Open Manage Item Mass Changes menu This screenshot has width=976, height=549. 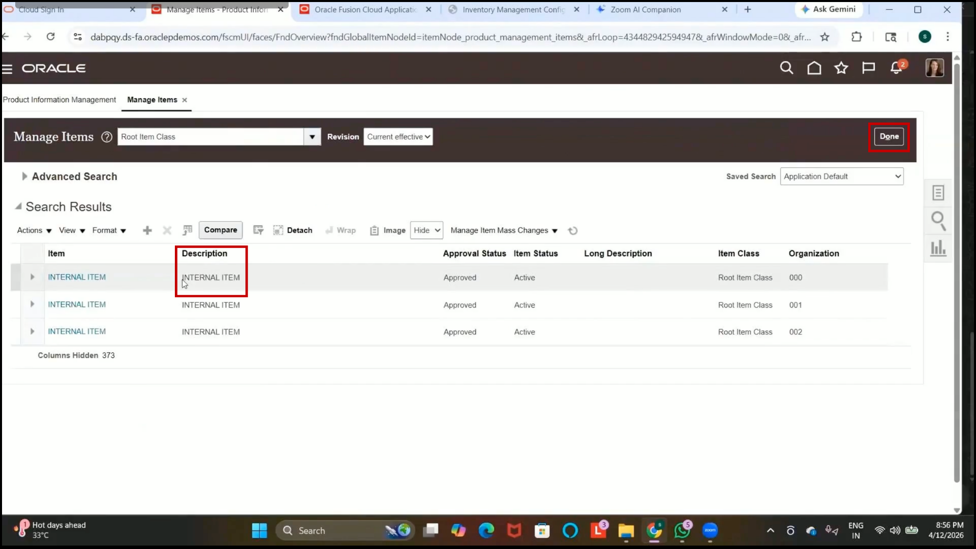coord(504,230)
